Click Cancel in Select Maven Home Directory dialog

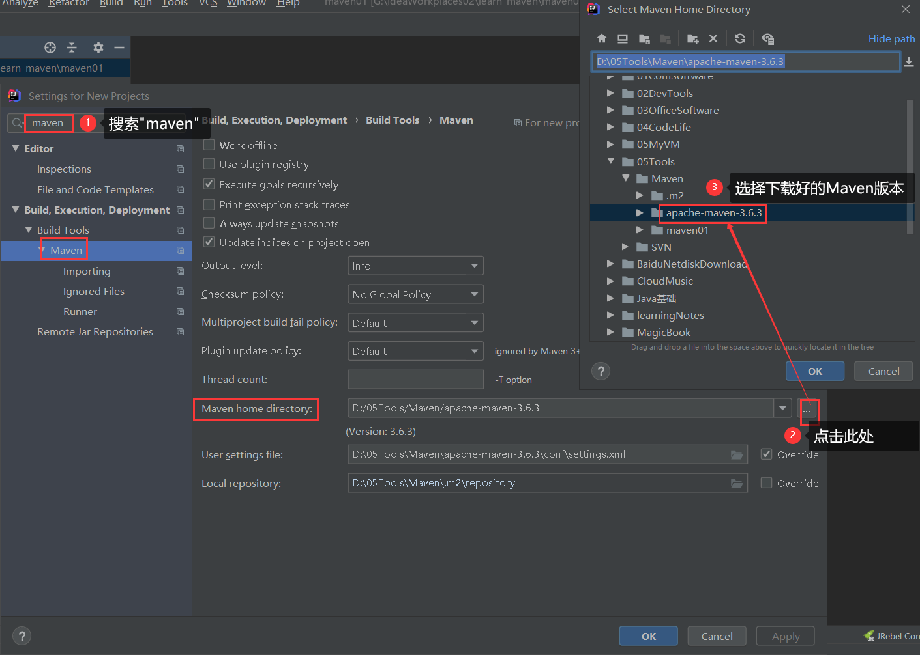click(883, 371)
